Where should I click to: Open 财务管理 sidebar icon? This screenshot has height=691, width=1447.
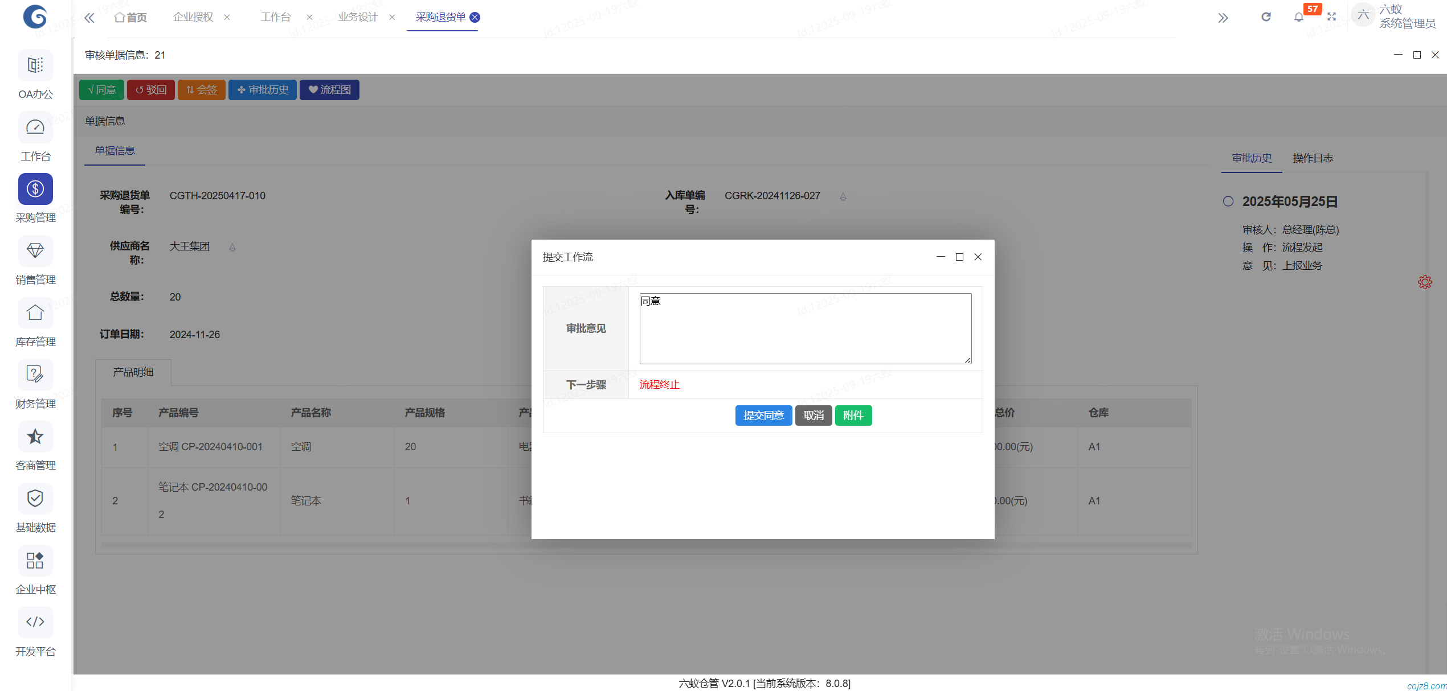pyautogui.click(x=35, y=375)
